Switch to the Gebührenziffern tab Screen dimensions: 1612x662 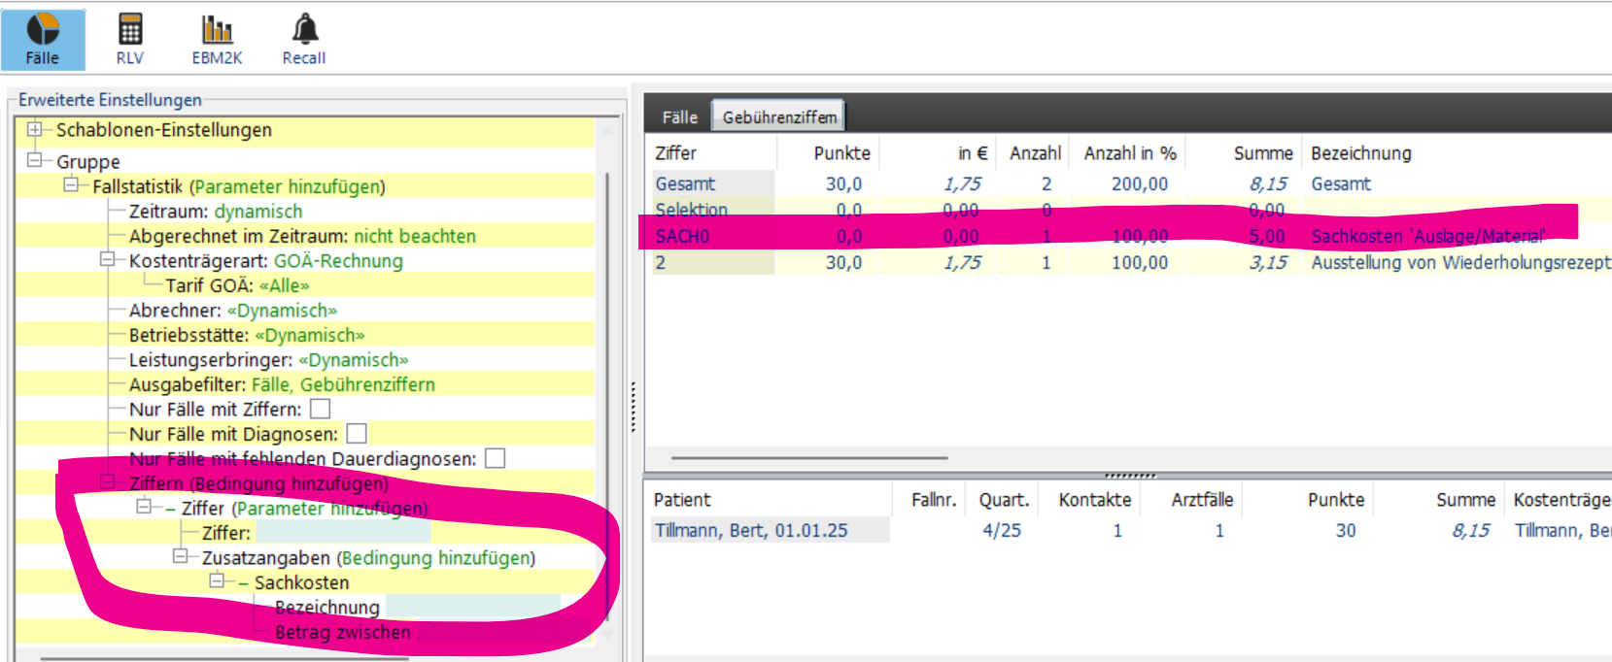click(779, 116)
